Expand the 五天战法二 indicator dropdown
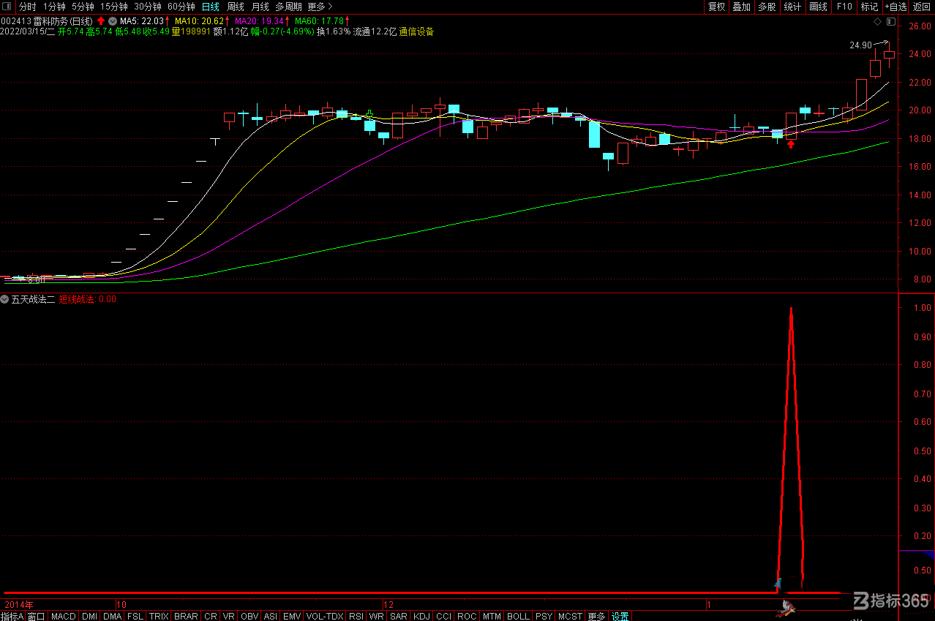The width and height of the screenshot is (935, 621). coord(4,299)
